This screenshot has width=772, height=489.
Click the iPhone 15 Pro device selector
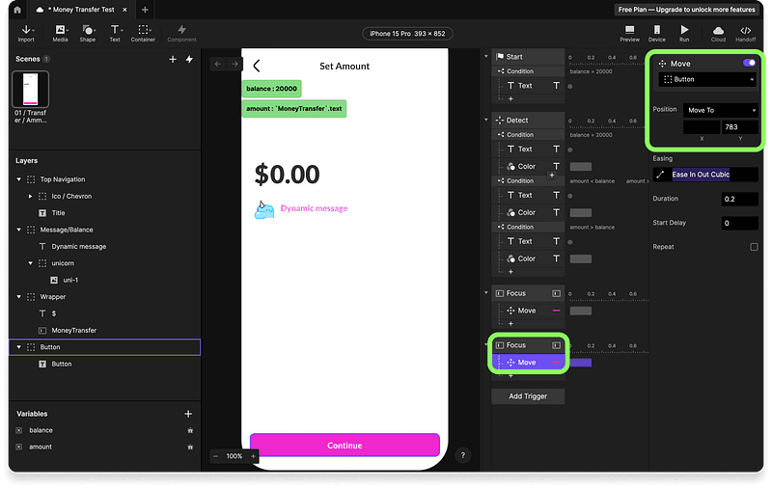pyautogui.click(x=407, y=34)
